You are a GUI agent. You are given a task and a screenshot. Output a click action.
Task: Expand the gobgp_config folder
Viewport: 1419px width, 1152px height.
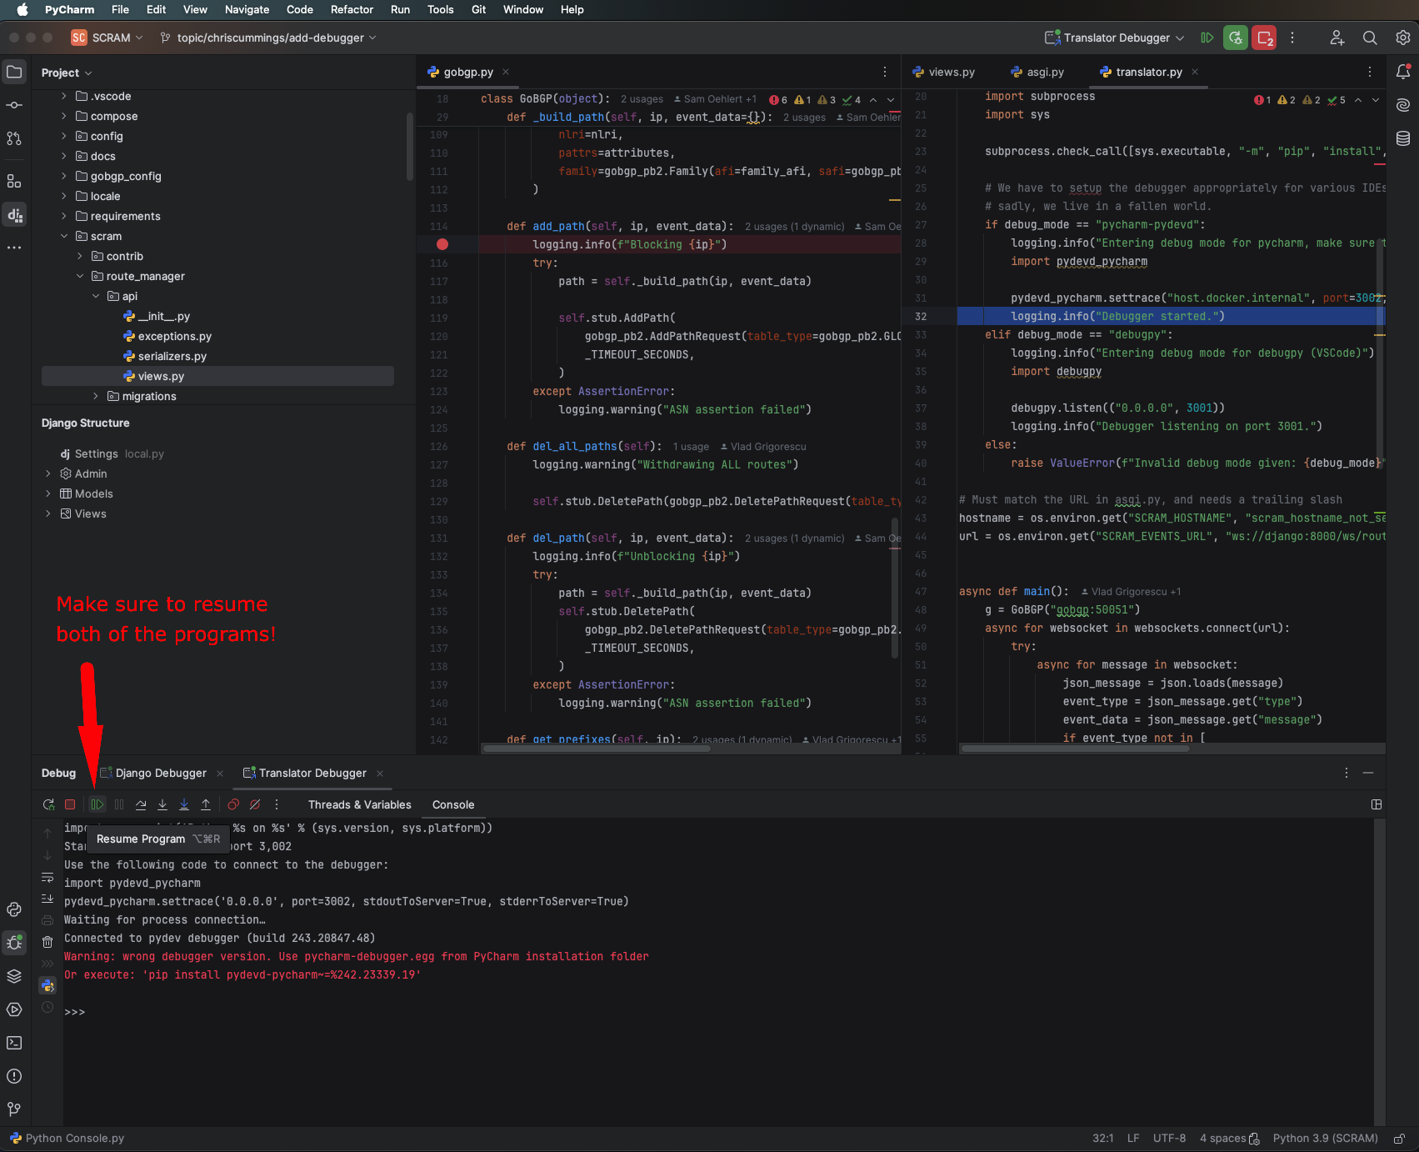(x=64, y=176)
